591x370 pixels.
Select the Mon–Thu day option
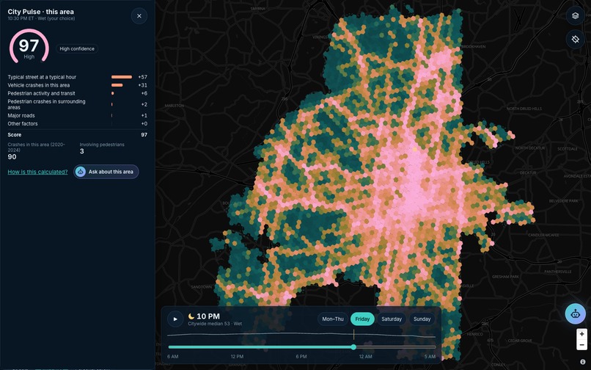(x=333, y=319)
